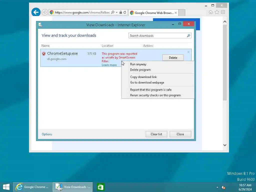256x192 pixels.
Task: Click the View Downloads title bar icon
Action: point(40,25)
